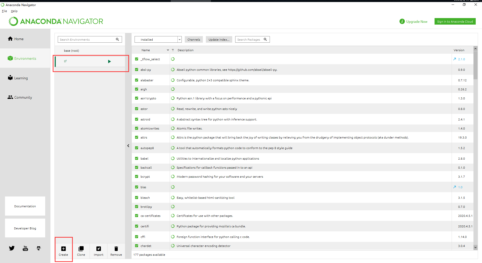Toggle the alabaster package checkbox
Viewport: 482px width, 263px height.
tap(137, 80)
